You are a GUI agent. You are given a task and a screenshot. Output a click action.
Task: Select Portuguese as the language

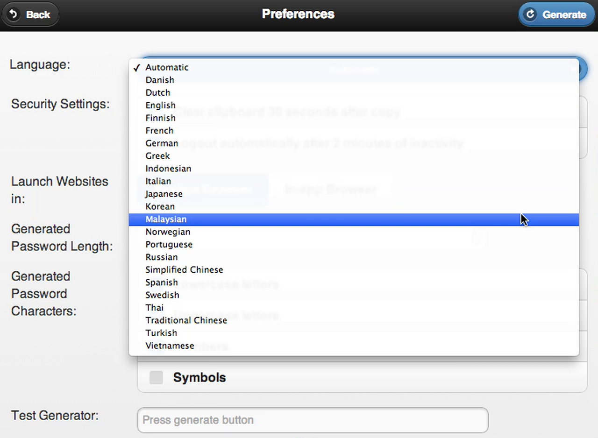169,244
